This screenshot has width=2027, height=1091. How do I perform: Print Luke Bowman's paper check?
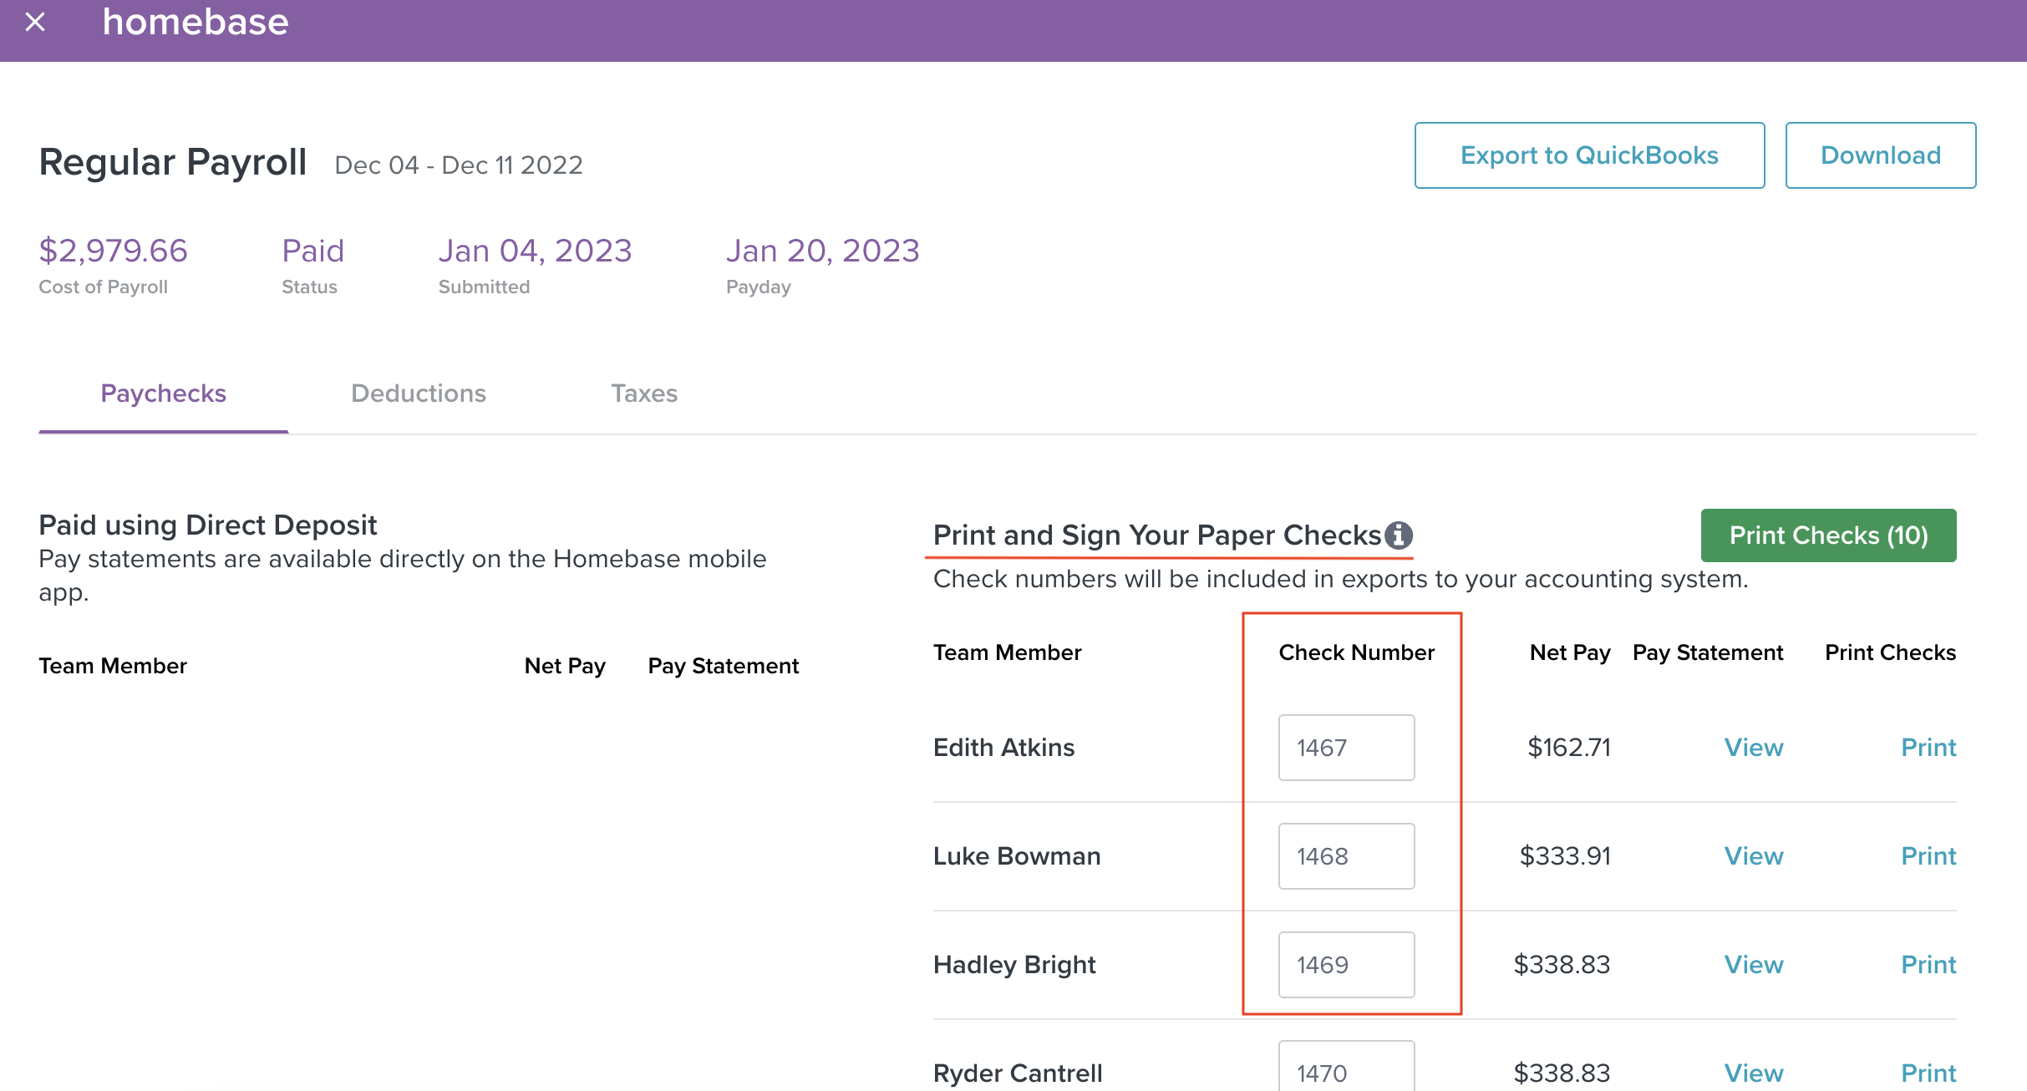[x=1928, y=856]
